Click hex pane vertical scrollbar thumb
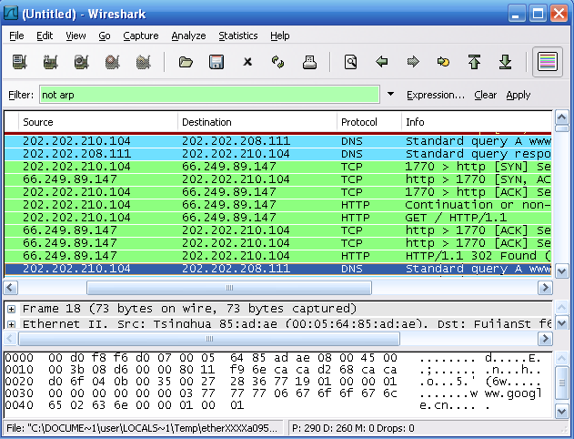The width and height of the screenshot is (574, 439). tap(562, 383)
